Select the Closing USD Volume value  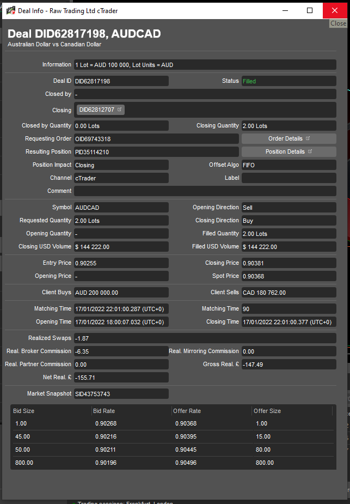pyautogui.click(x=121, y=246)
